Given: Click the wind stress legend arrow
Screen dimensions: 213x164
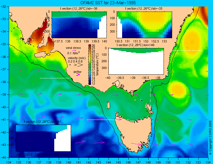Looking at the screenshot, I should [74, 50].
